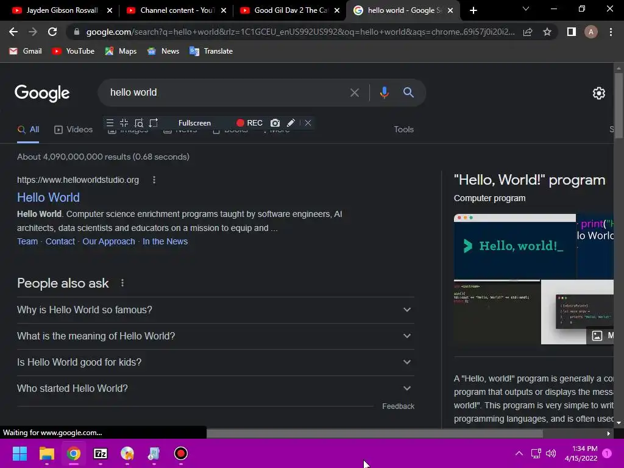Viewport: 624px width, 468px height.
Task: Select recorder region capture icon
Action: click(153, 123)
